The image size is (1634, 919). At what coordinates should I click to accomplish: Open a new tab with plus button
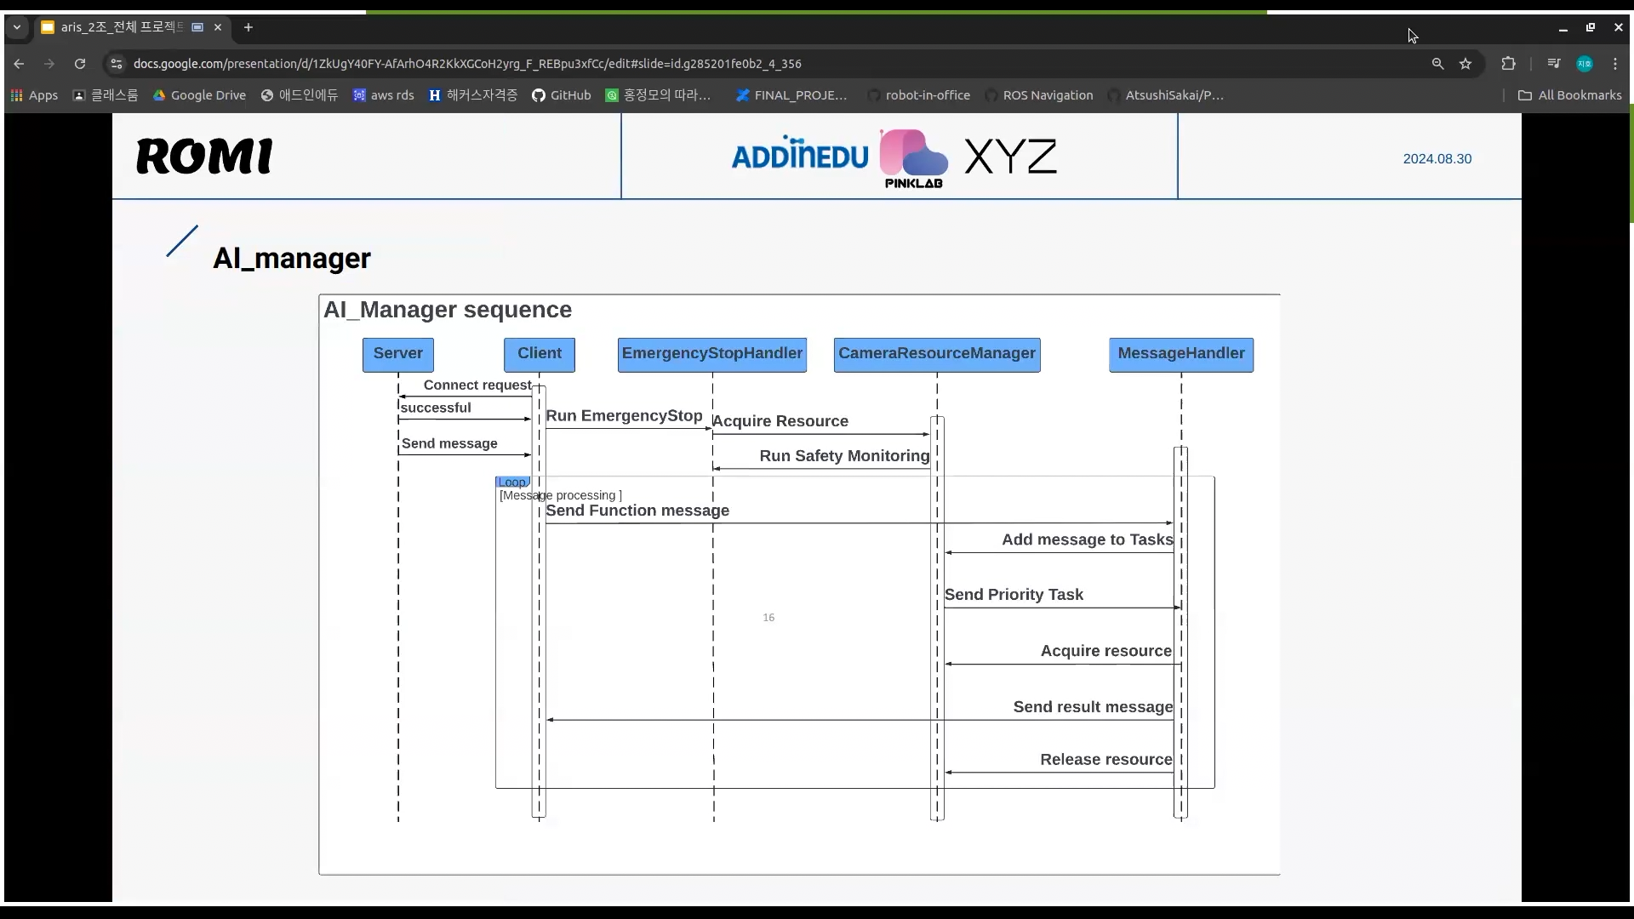[249, 27]
